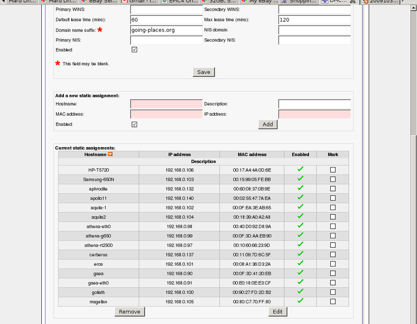Click the Secondary WINS input field
Image resolution: width=417 pixels, height=324 pixels.
(314, 10)
